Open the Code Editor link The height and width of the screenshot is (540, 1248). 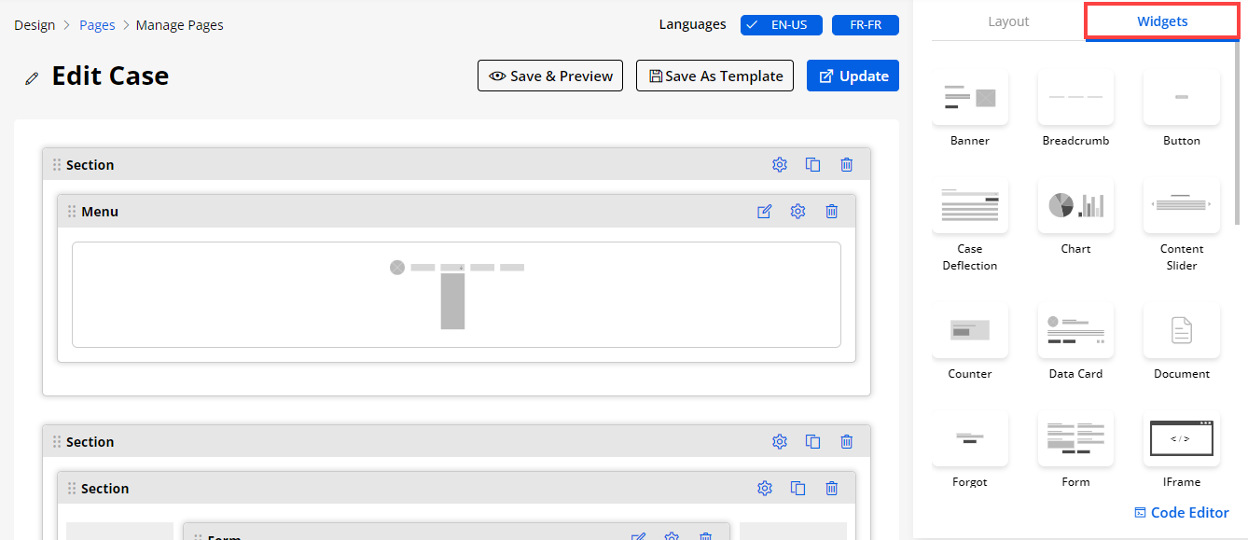(1181, 512)
